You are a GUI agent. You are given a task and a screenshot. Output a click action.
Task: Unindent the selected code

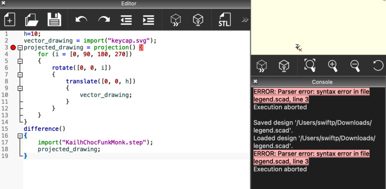coord(126,20)
